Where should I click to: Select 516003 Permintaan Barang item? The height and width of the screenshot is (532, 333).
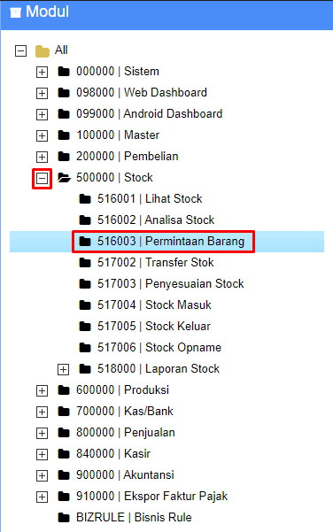[x=171, y=242]
